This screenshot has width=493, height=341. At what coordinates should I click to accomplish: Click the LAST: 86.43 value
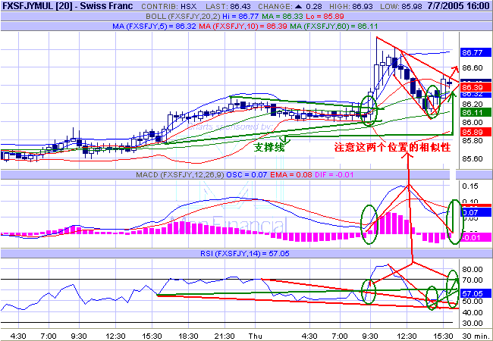[x=228, y=6]
